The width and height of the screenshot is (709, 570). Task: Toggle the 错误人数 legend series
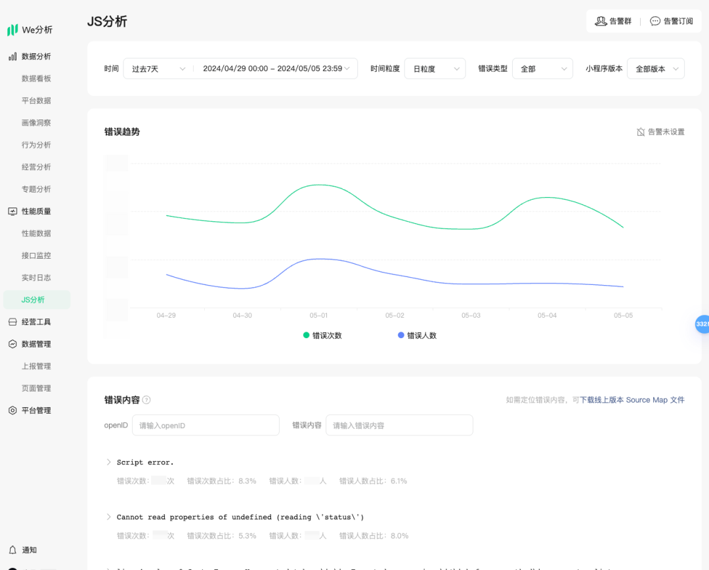click(417, 335)
